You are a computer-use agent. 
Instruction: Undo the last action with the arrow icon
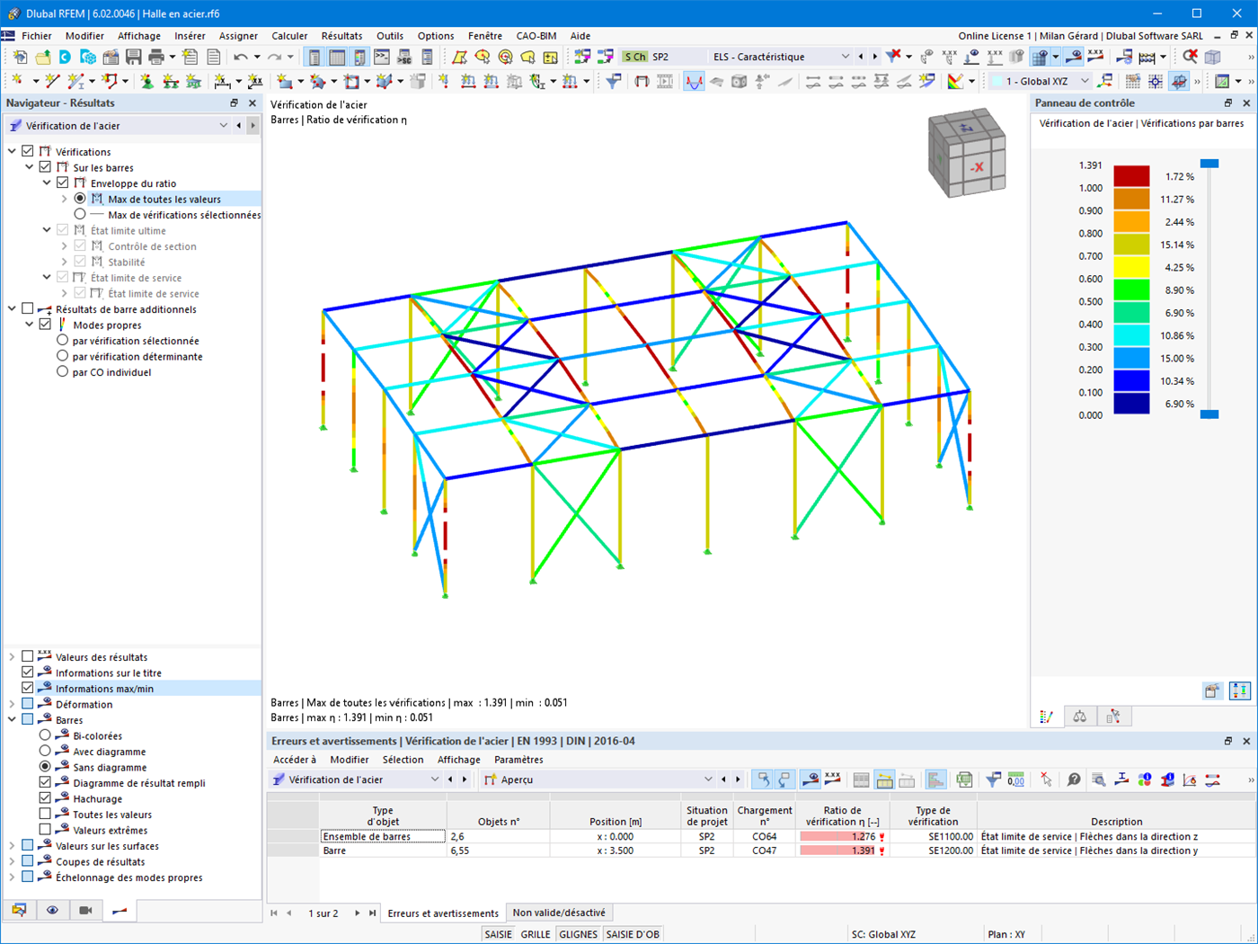[240, 57]
